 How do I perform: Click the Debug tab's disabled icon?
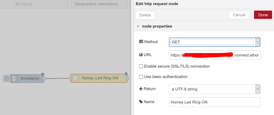[x=17, y=4]
